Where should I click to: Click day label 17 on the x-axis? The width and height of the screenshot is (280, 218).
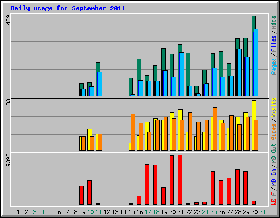click(x=148, y=212)
